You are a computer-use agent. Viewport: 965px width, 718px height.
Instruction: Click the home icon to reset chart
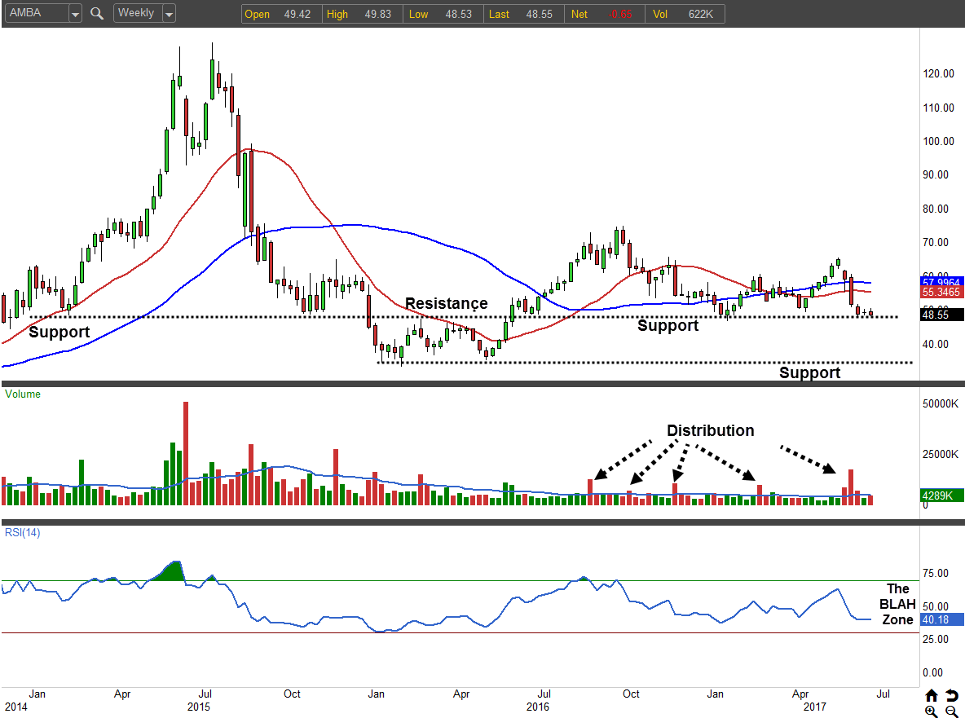click(x=932, y=695)
